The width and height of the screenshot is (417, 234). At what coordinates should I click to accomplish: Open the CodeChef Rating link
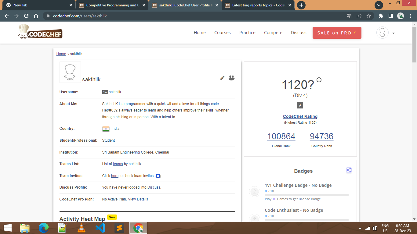pos(300,116)
